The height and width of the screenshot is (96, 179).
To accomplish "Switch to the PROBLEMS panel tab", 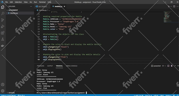I will click(x=41, y=66).
